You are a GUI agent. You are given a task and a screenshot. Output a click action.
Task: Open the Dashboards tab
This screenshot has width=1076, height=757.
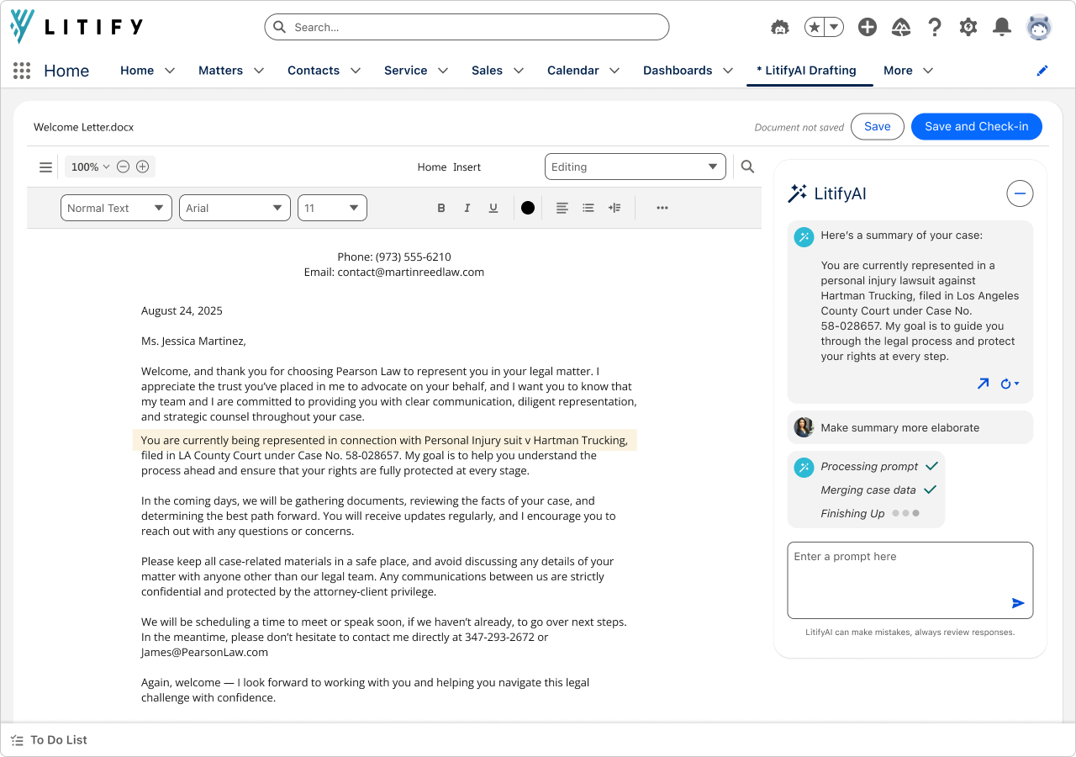click(678, 71)
